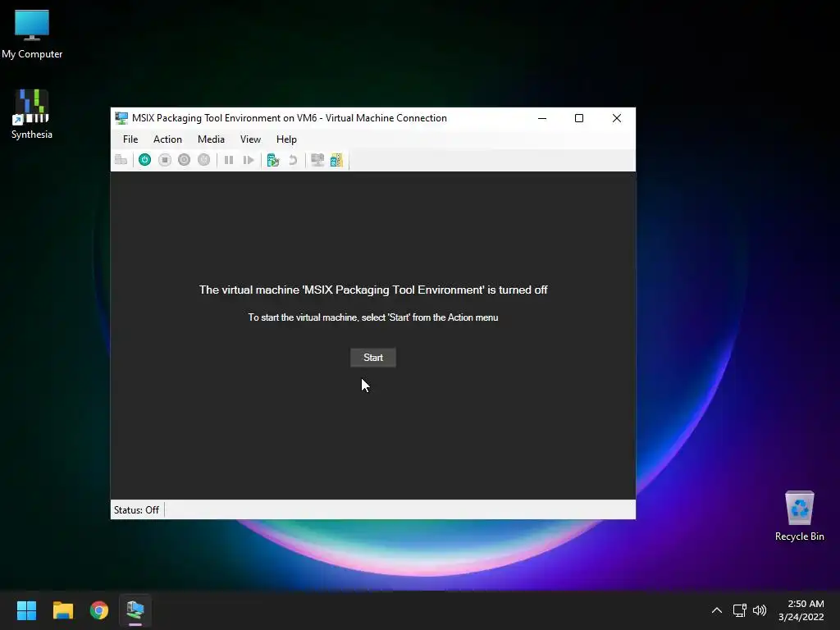Click the Checkpoint toolbar icon
Image resolution: width=840 pixels, height=630 pixels.
coord(273,160)
